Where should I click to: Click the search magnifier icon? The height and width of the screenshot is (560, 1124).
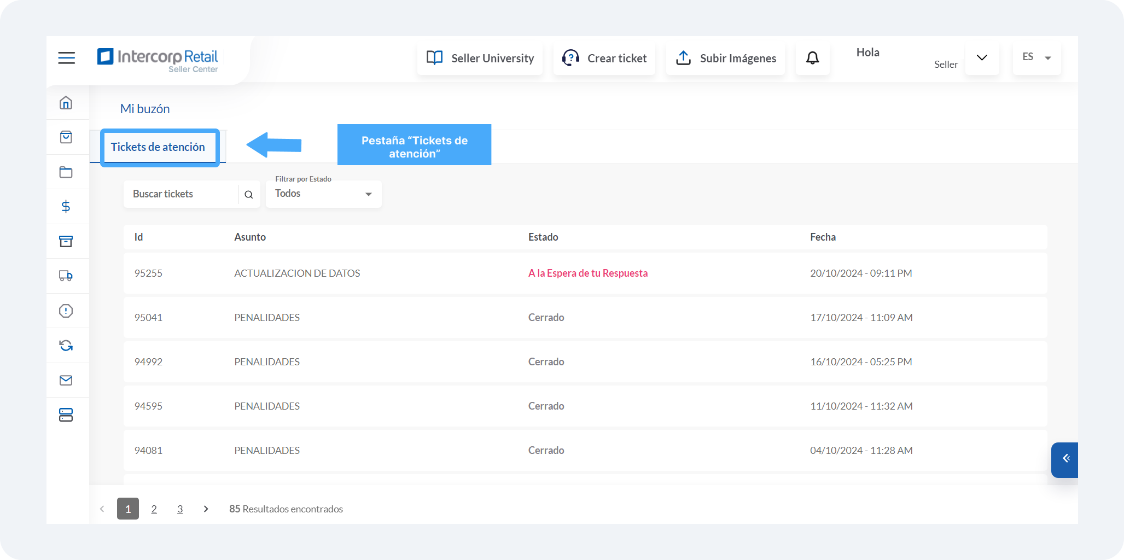(249, 195)
